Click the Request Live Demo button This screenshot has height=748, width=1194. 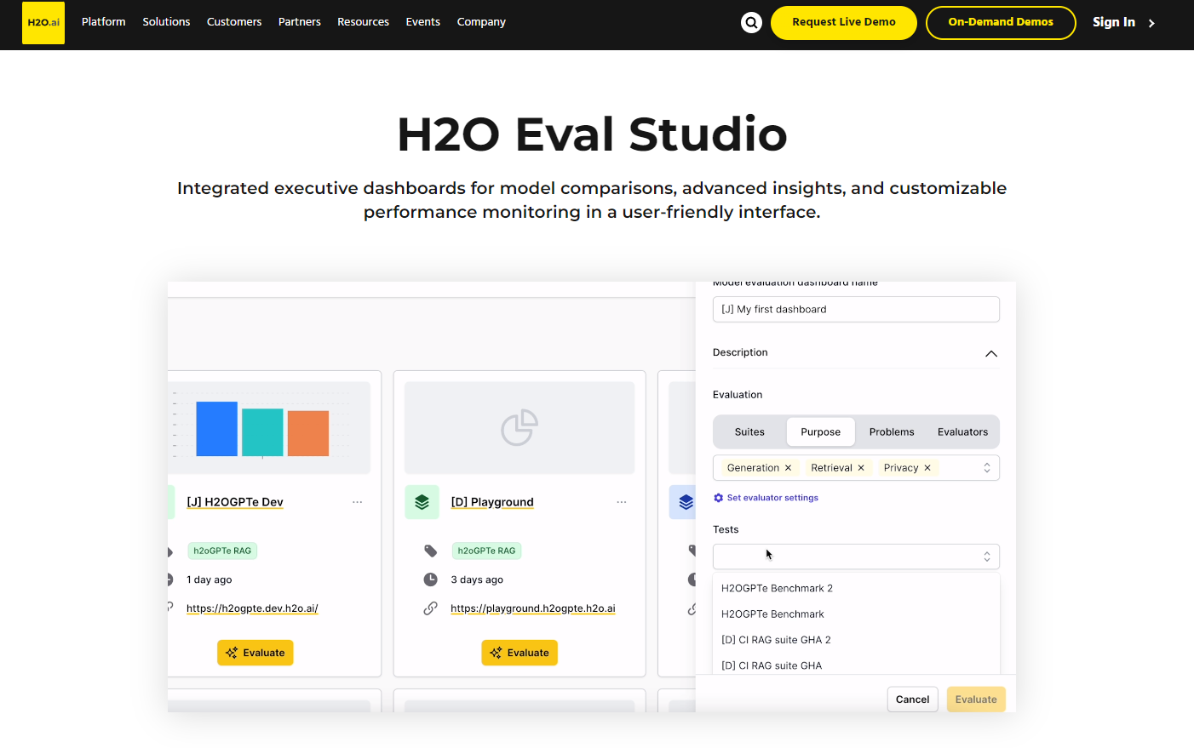[x=843, y=23]
